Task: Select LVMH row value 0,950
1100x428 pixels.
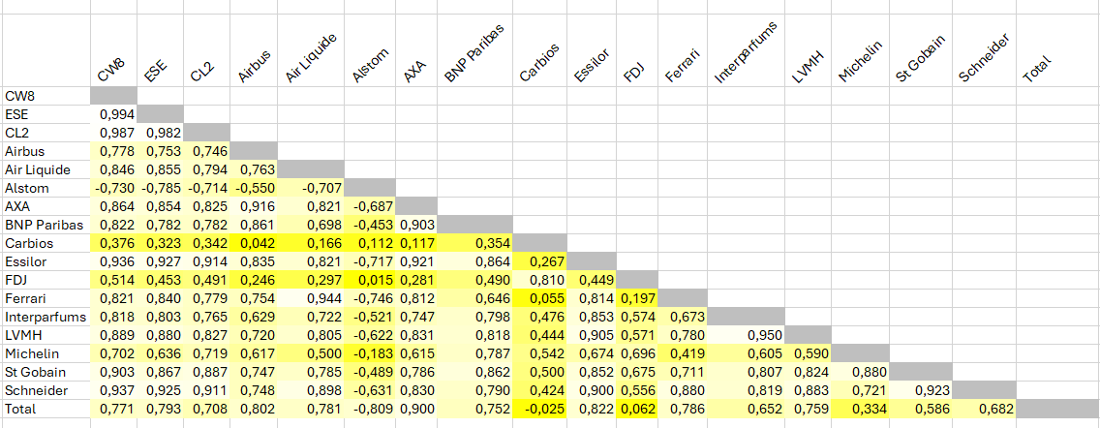Action: 745,334
